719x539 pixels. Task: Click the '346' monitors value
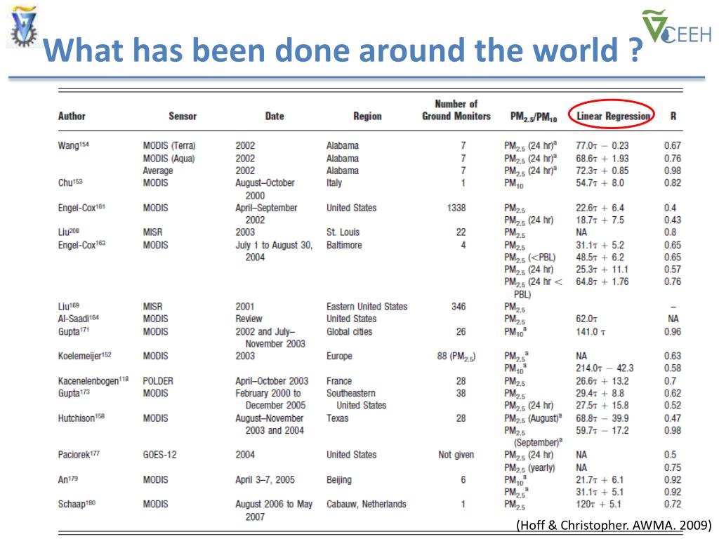[459, 306]
